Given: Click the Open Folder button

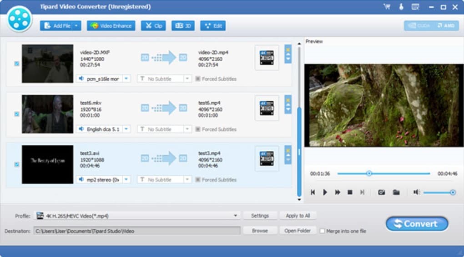Looking at the screenshot, I should (298, 231).
